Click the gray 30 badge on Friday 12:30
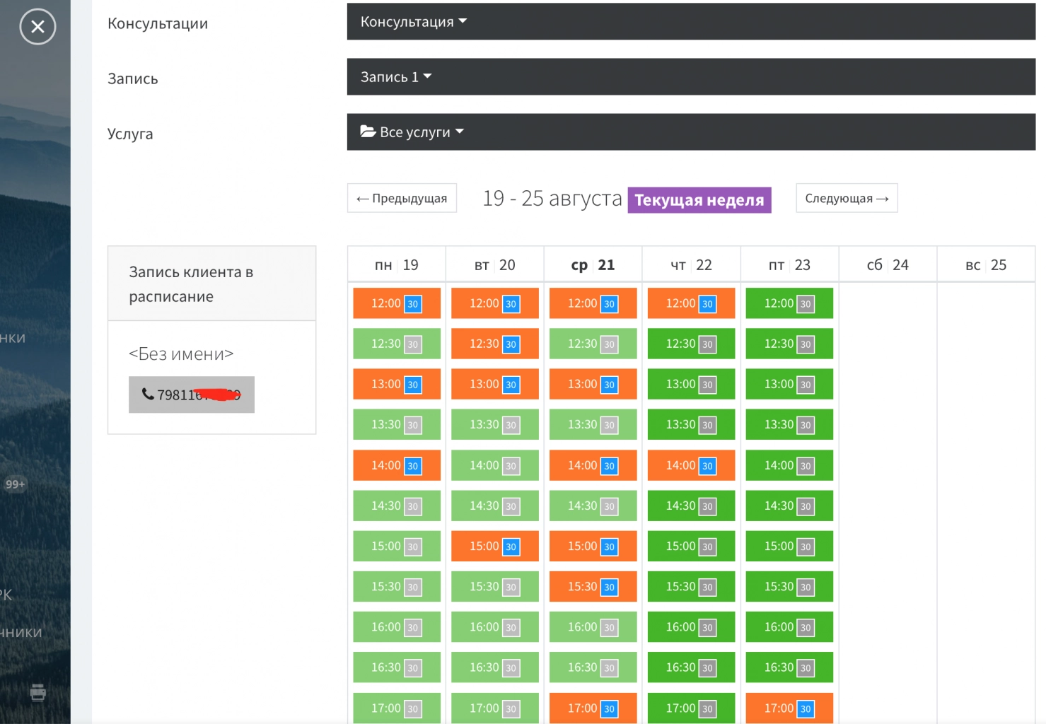Screen dimensions: 1046x724 click(x=806, y=344)
